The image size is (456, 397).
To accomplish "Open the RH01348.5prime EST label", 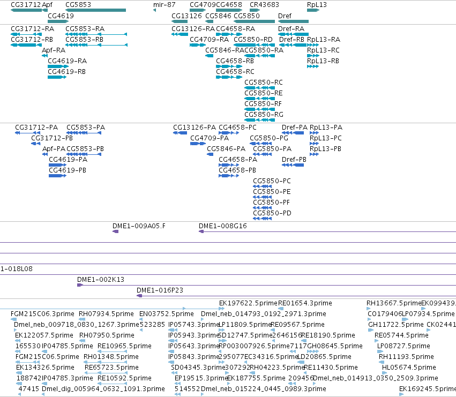I will (111, 357).
